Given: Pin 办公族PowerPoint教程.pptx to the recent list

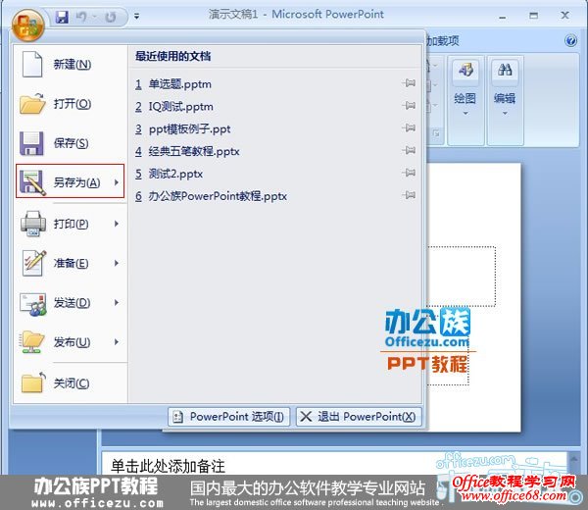Looking at the screenshot, I should click(x=409, y=195).
